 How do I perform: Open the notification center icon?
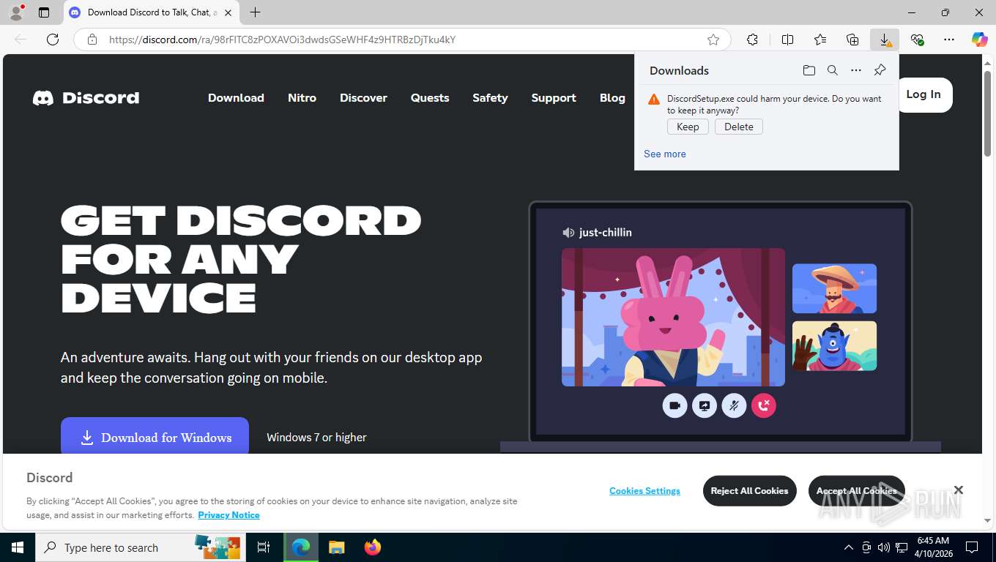972,547
